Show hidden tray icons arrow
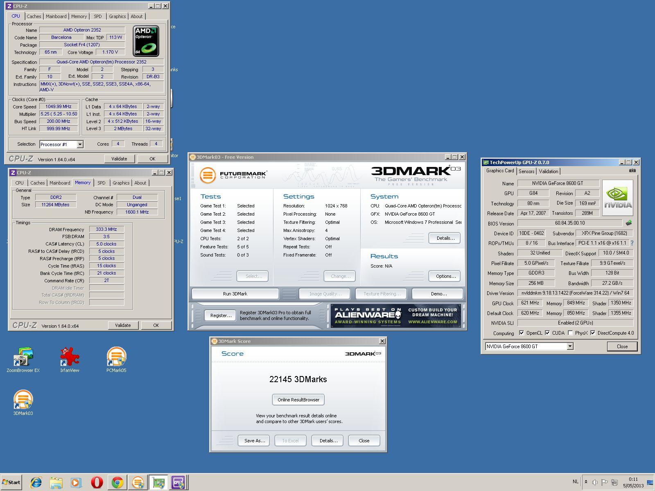655x491 pixels. pyautogui.click(x=586, y=482)
